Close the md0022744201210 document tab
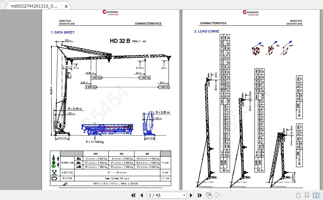Viewport: 323px width, 200px height. coord(66,6)
